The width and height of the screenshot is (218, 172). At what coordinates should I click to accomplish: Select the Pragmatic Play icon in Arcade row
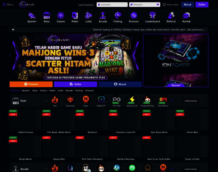pos(101,168)
